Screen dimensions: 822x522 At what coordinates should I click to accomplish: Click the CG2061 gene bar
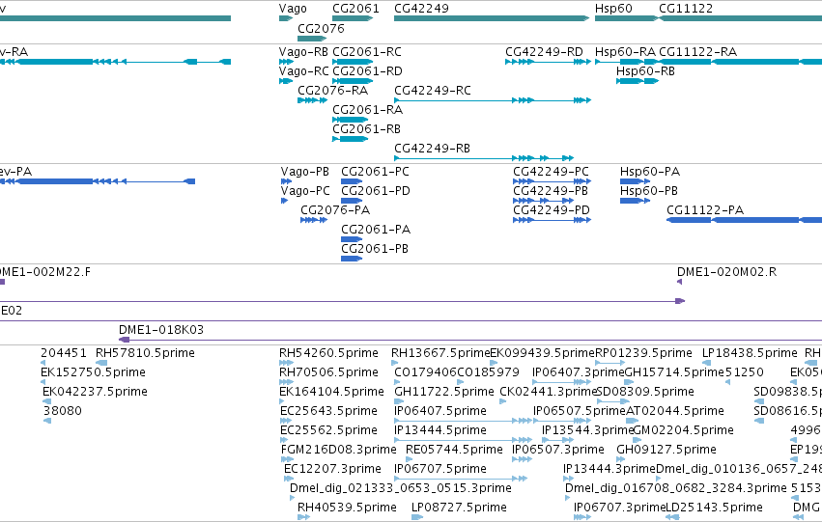(x=353, y=18)
